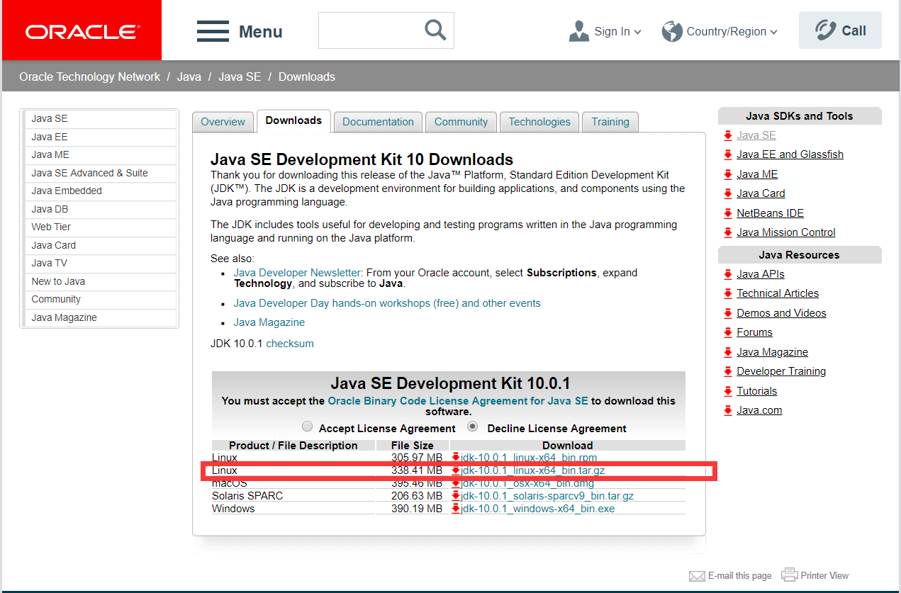
Task: Download jdk-10.0.1_windows-x64_bin.exe
Action: tap(537, 509)
